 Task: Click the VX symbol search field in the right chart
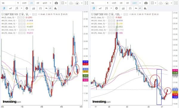point(98,3)
